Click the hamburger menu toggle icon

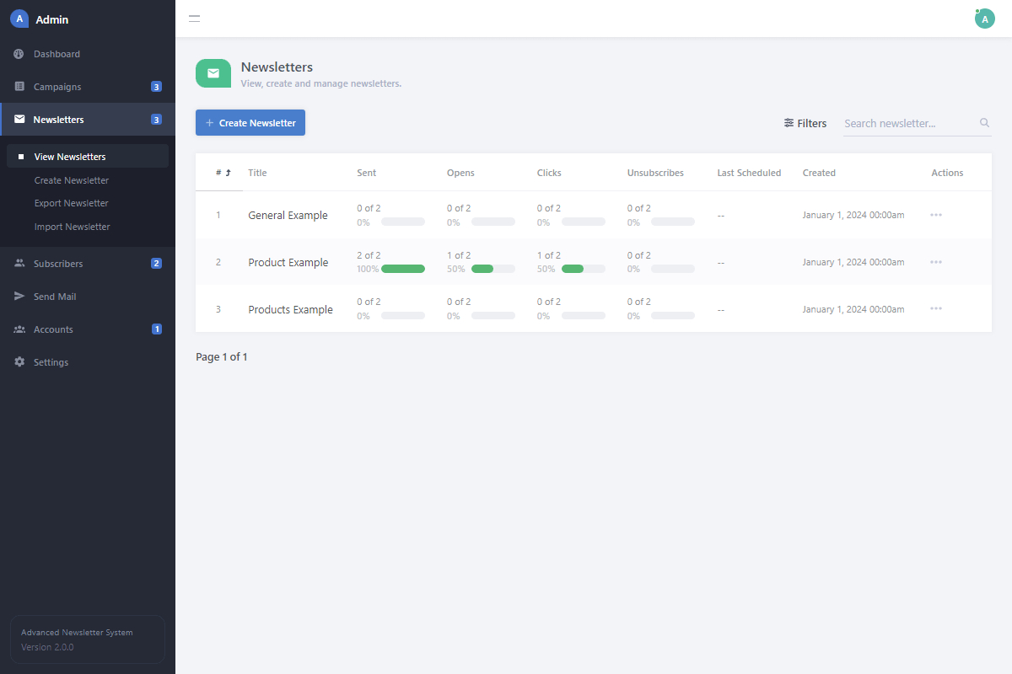pyautogui.click(x=194, y=19)
